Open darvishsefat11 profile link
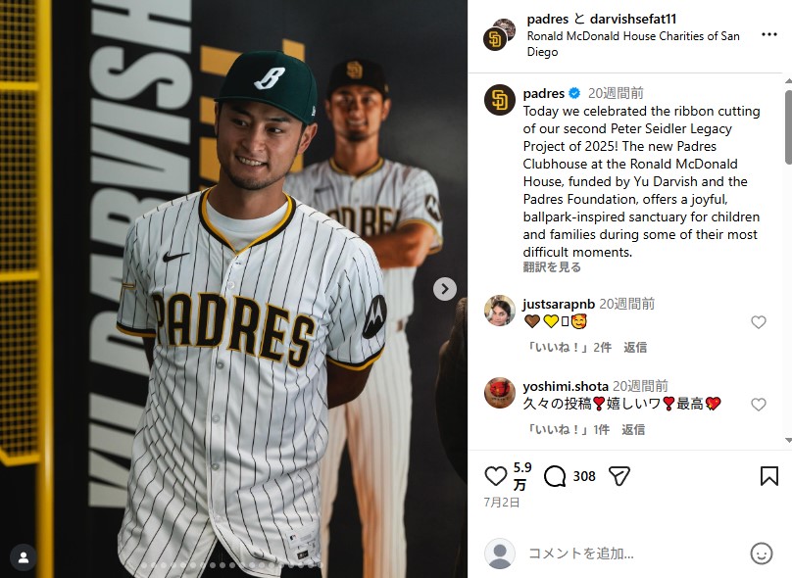The width and height of the screenshot is (792, 578). (x=633, y=20)
